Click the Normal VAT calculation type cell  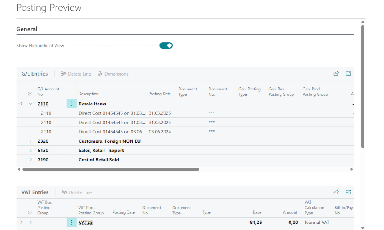(x=317, y=222)
